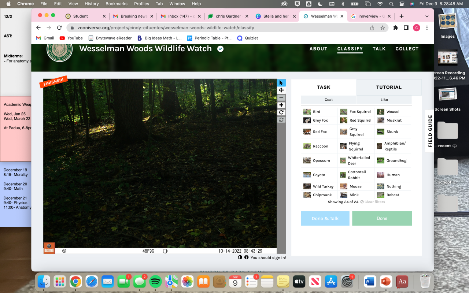Open subject metadata info icon

click(246, 257)
